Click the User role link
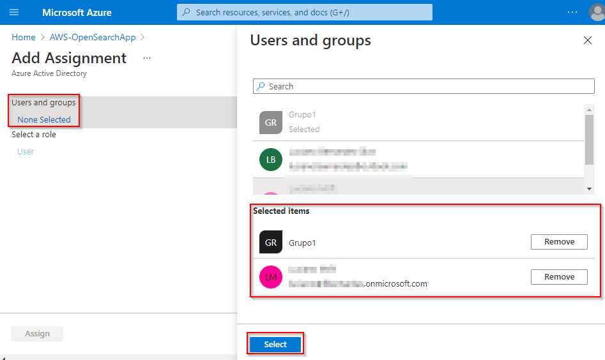Image resolution: width=605 pixels, height=360 pixels. pos(26,151)
